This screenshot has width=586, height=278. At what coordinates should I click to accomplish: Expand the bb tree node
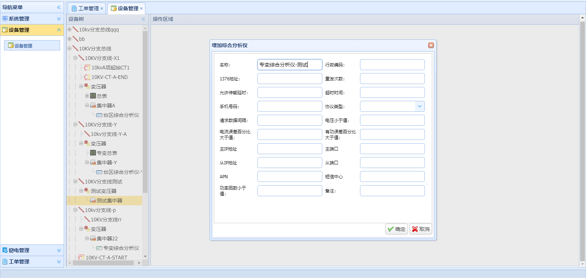pos(70,39)
